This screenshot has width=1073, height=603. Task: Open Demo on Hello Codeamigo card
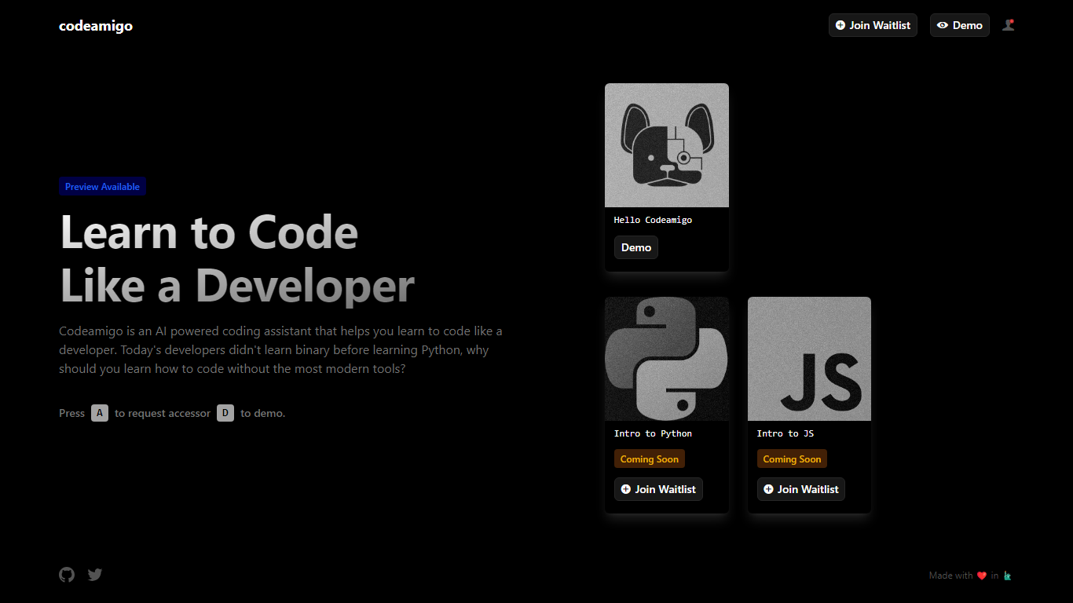(635, 247)
